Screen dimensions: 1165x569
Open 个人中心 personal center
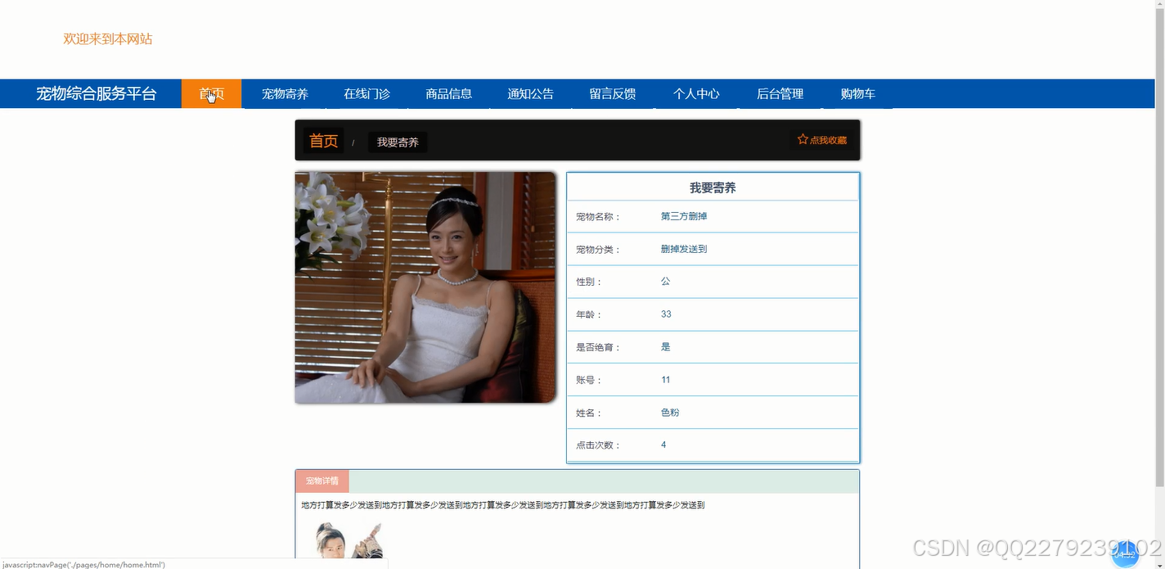[x=696, y=93]
